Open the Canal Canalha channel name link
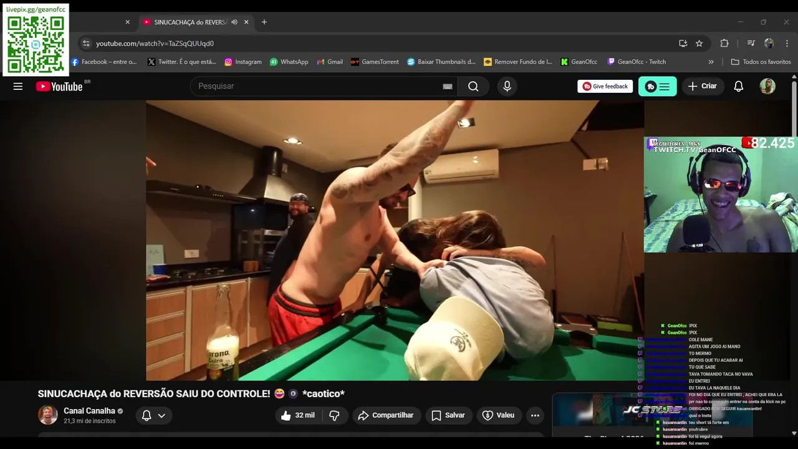The width and height of the screenshot is (798, 449). point(89,411)
